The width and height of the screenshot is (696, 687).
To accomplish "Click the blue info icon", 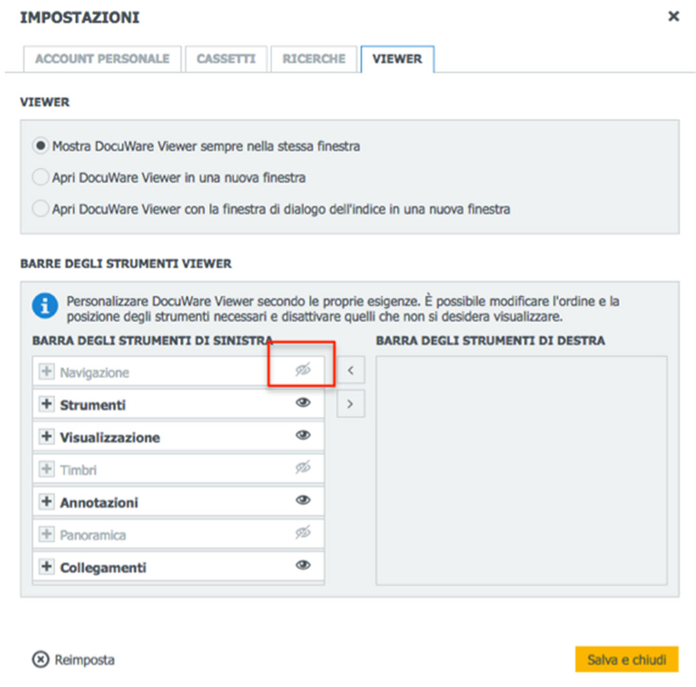I will 45,306.
